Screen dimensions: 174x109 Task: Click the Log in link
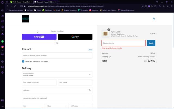pyautogui.click(x=90, y=50)
